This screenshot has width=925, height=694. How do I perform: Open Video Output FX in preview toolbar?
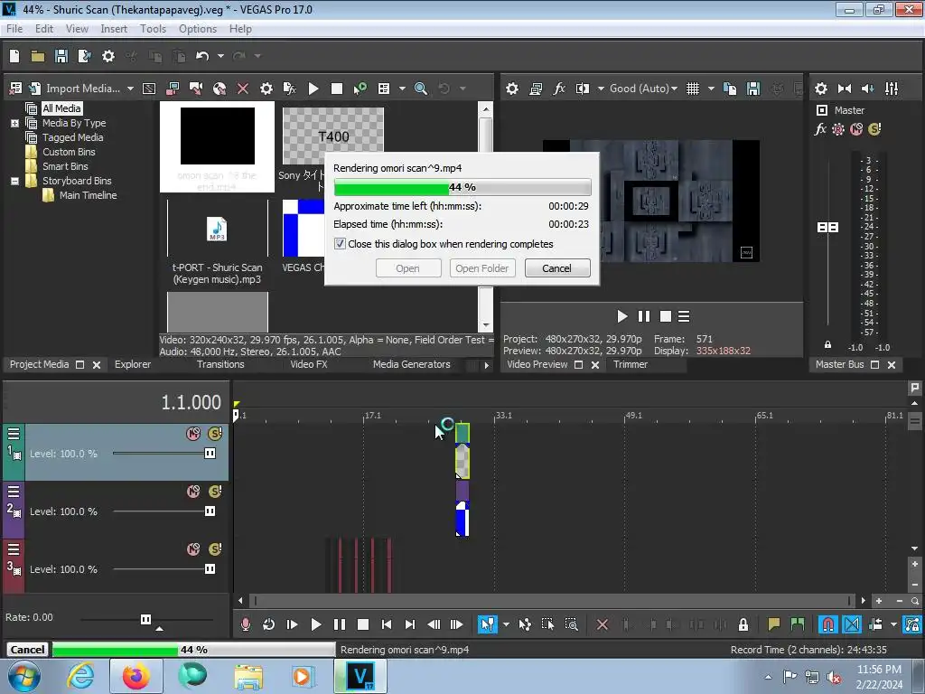[558, 89]
